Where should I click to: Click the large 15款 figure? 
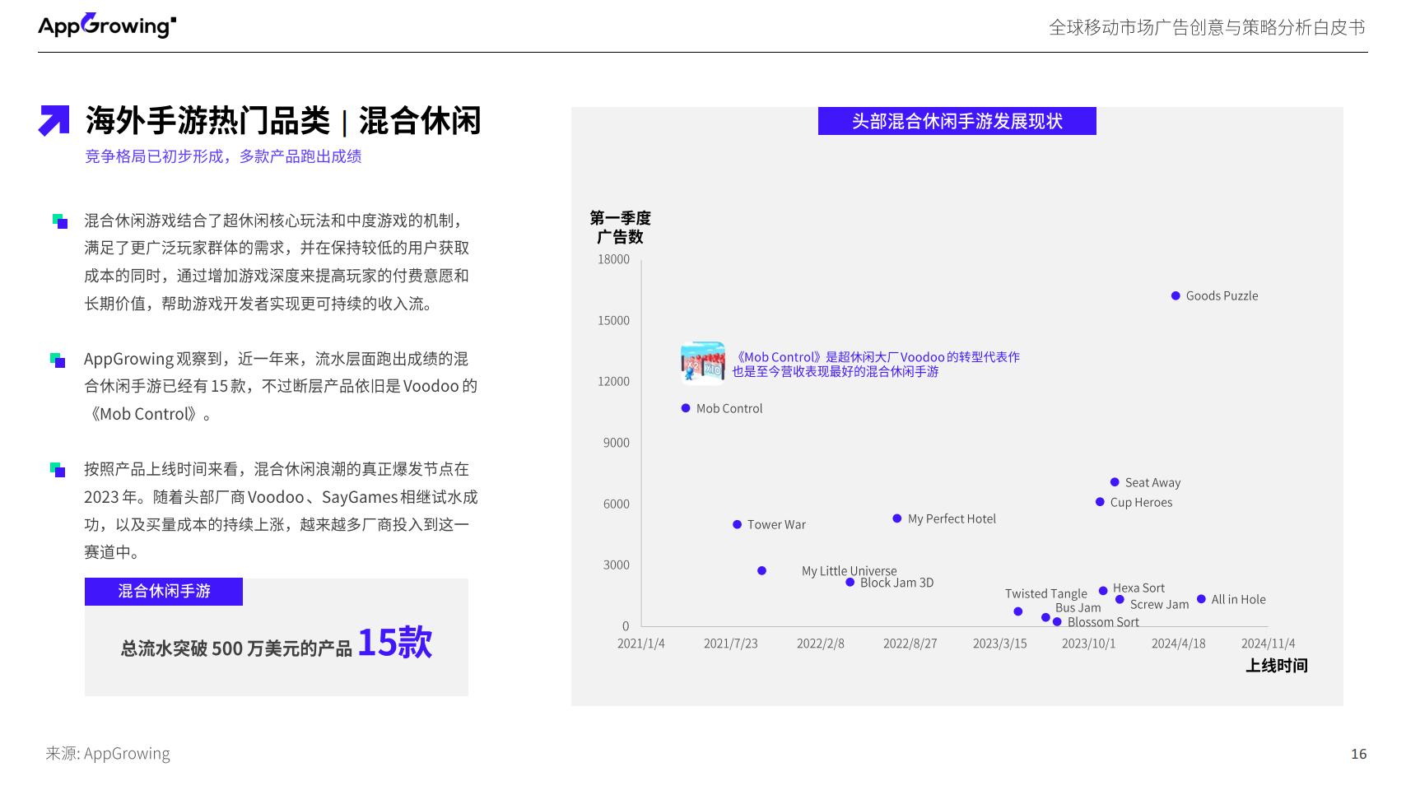pyautogui.click(x=394, y=642)
